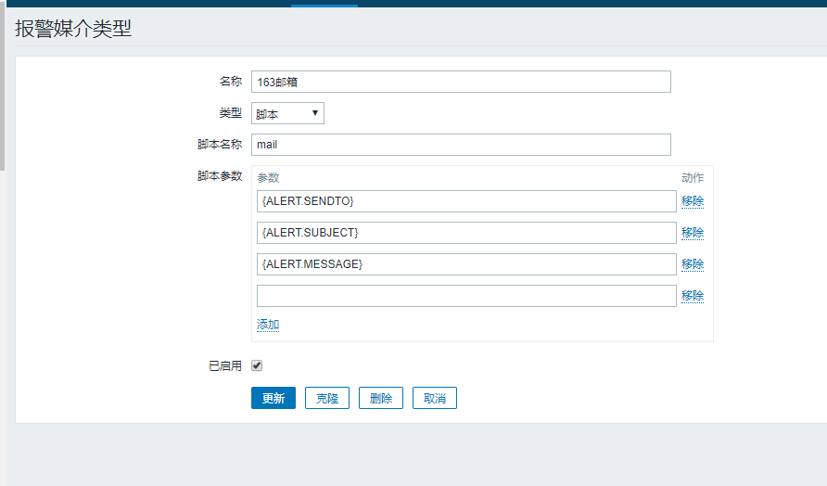The image size is (827, 486).
Task: Remove the {ALERT.SENDTO} parameter row
Action: coord(693,201)
